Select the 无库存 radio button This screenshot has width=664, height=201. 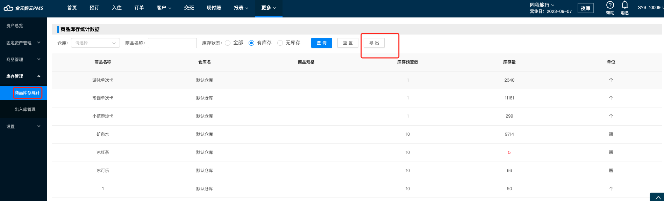[280, 43]
